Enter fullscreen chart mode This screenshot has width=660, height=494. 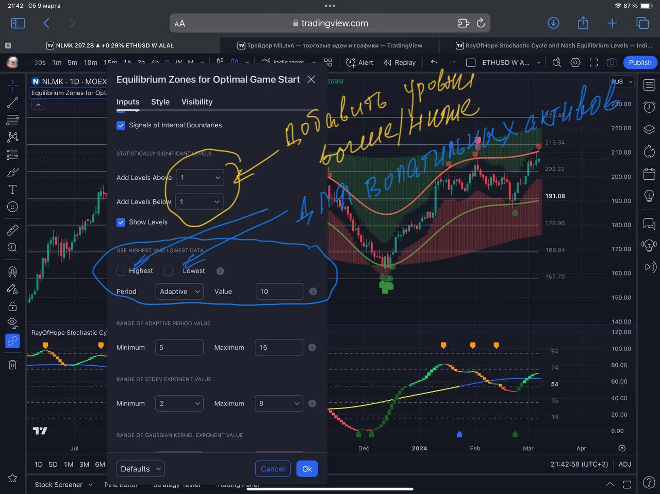tap(594, 62)
